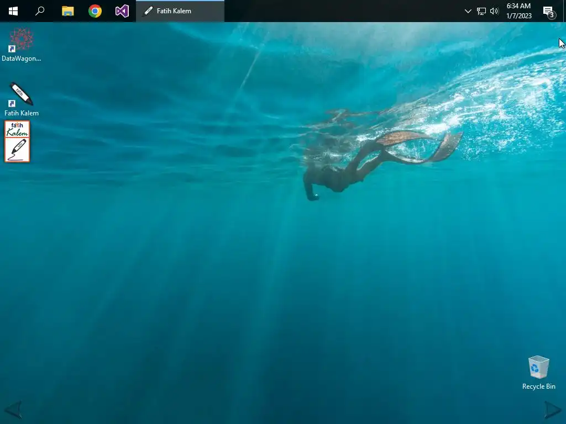Select the DataWagon desktop shortcut
The image size is (566, 424).
click(22, 45)
